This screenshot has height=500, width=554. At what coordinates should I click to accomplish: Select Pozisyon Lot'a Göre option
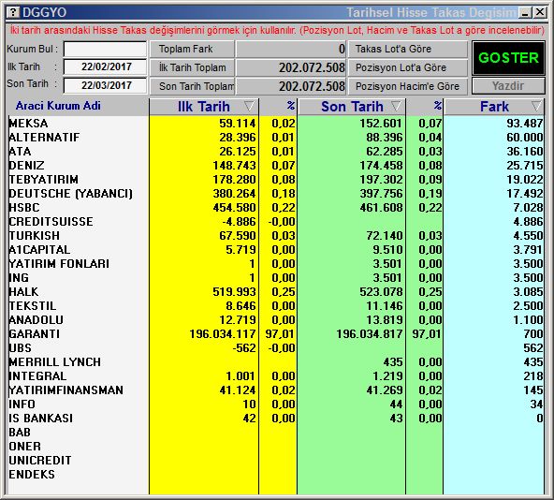click(x=408, y=67)
